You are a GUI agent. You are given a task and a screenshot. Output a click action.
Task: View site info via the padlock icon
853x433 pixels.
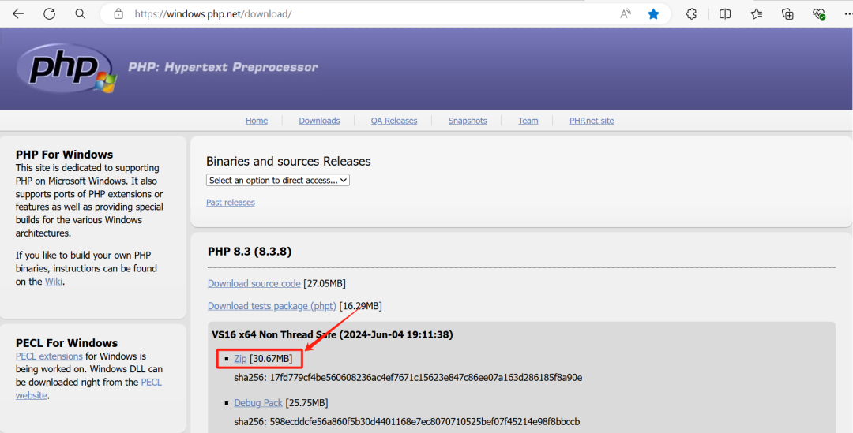tap(118, 14)
